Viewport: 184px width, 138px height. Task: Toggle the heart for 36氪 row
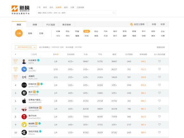tap(160, 69)
